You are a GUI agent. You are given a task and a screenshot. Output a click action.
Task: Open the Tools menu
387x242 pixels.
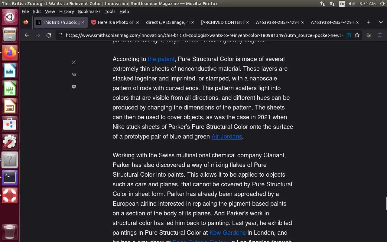click(110, 11)
